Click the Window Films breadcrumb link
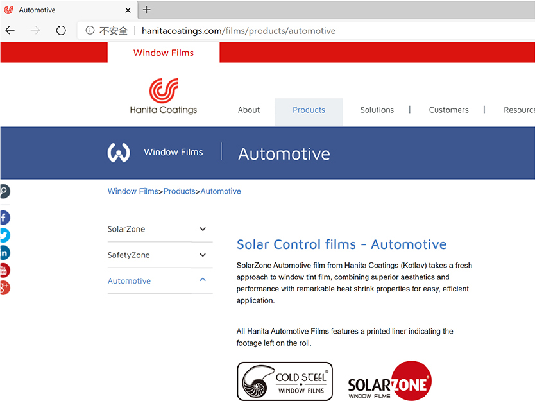The width and height of the screenshot is (535, 401). tap(133, 191)
